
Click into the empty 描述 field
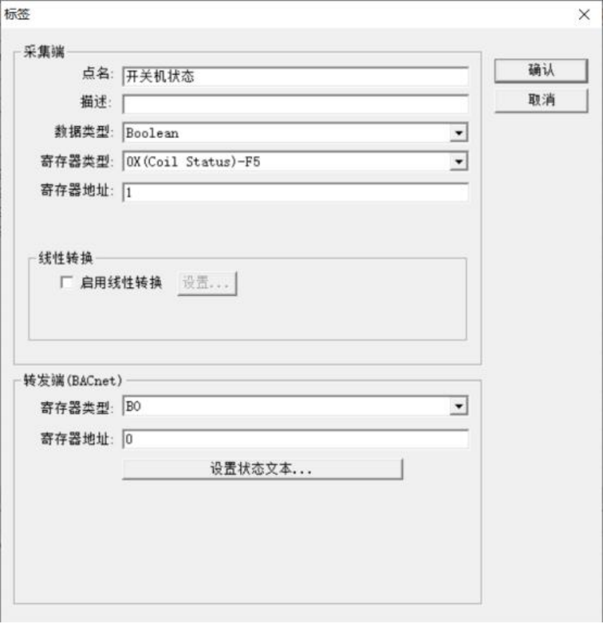(x=295, y=104)
